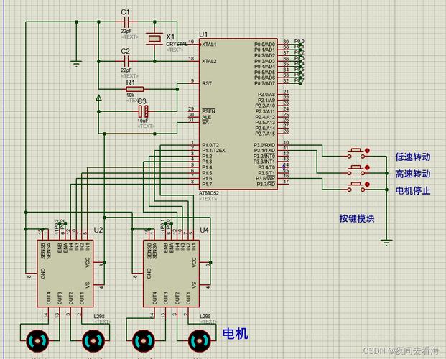Image resolution: width=446 pixels, height=359 pixels.
Task: Click the P2.7/A15 pin label
Action: click(266, 134)
